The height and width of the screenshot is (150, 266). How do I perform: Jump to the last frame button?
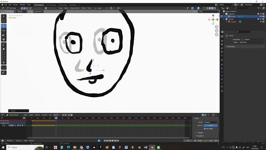pos(118,141)
